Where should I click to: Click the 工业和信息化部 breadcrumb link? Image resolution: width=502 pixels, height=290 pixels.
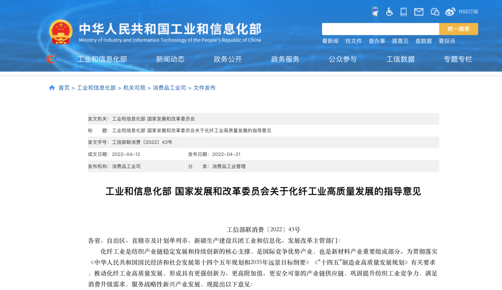coord(96,88)
